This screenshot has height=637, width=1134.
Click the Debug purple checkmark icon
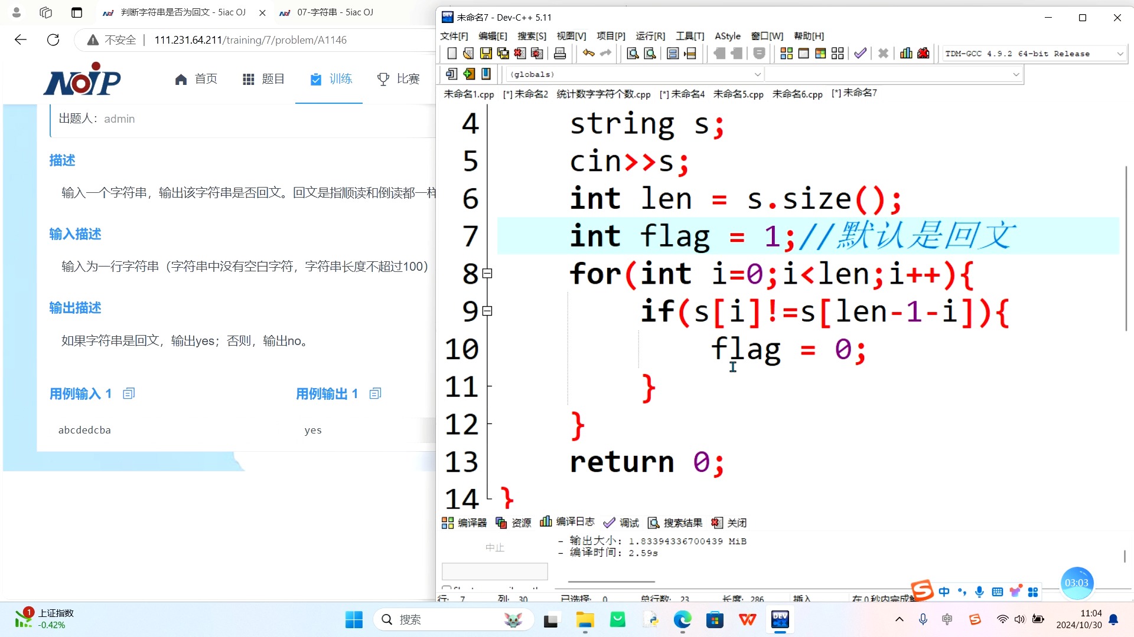[x=861, y=54]
